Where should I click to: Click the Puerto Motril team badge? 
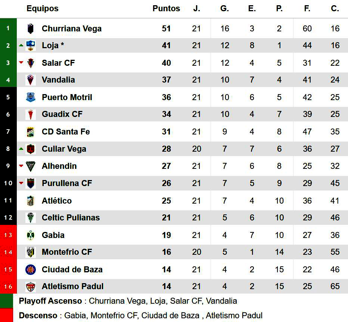31,97
